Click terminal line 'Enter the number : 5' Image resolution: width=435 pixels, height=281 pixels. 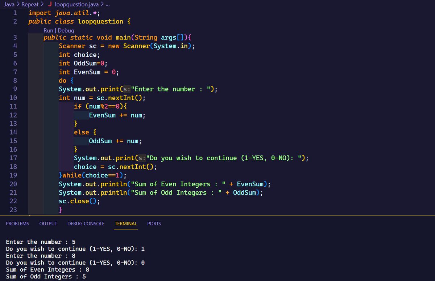(x=41, y=242)
